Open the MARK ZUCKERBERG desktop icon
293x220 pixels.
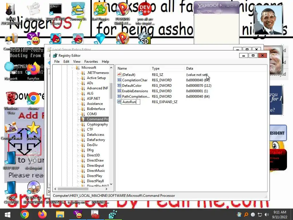(x=11, y=14)
